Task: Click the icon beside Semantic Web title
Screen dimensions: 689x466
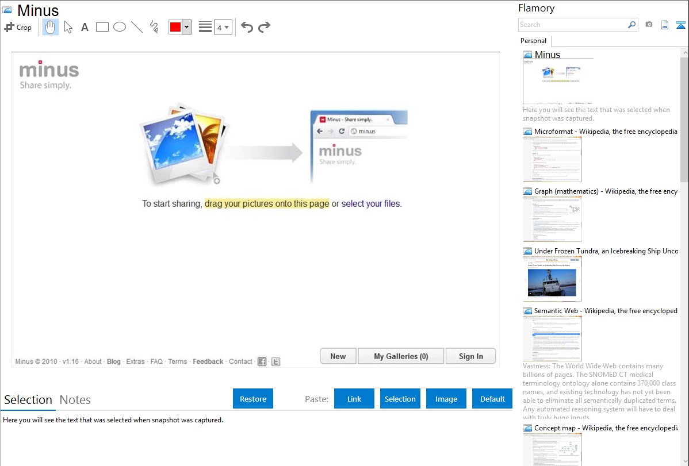Action: (527, 310)
